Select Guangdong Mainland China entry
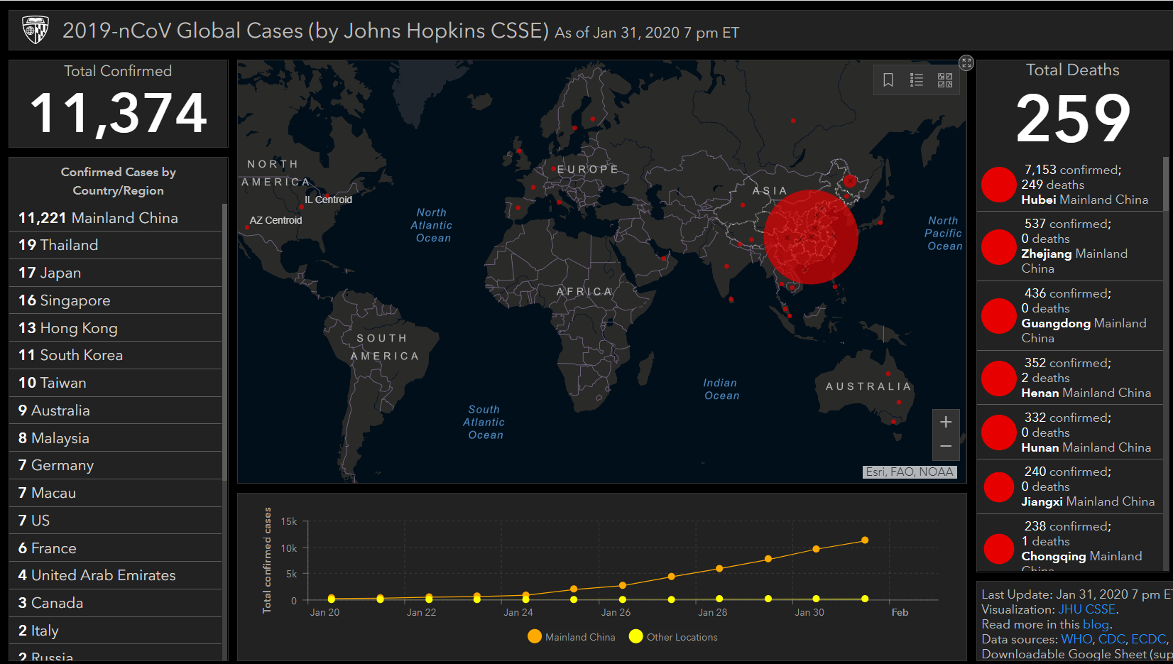The height and width of the screenshot is (664, 1173). tap(1069, 316)
